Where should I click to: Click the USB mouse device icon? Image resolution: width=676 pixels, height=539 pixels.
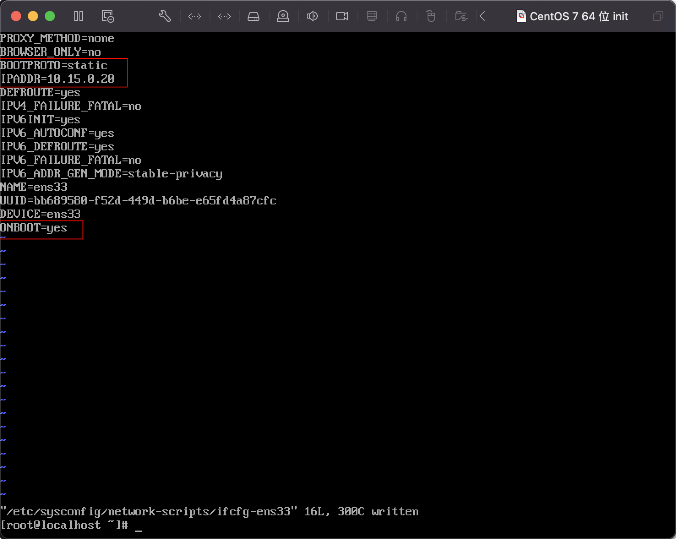pyautogui.click(x=431, y=16)
